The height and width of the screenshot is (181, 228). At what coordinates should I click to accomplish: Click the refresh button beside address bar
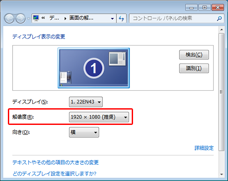pyautogui.click(x=121, y=18)
